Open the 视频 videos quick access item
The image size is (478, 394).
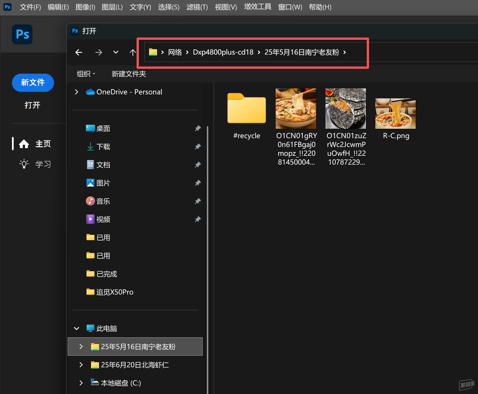pyautogui.click(x=103, y=219)
